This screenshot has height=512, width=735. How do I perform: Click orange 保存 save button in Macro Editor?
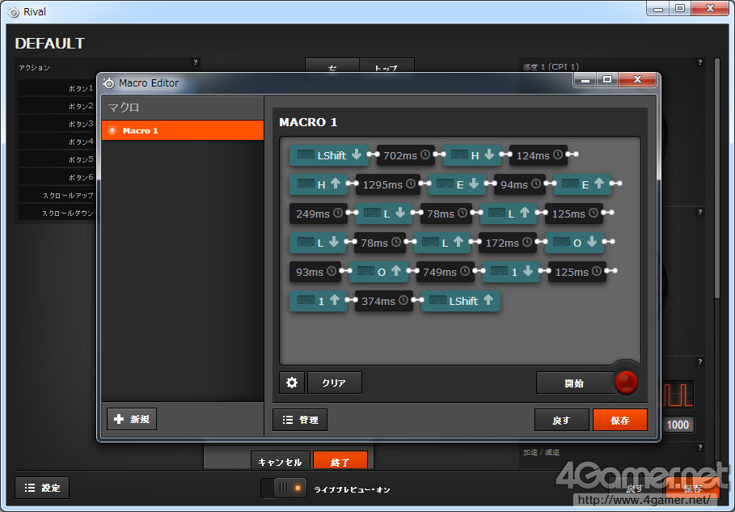(619, 420)
